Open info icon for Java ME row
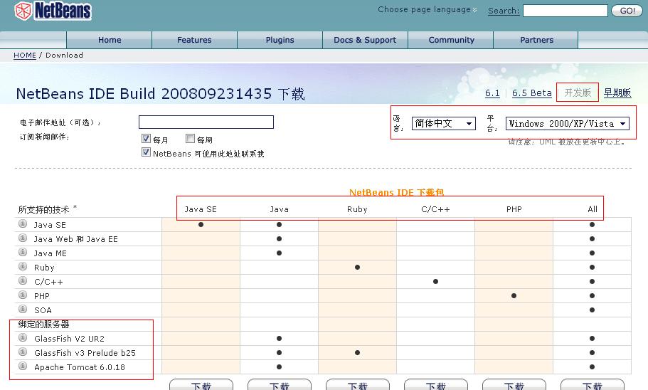648x390 pixels. (x=23, y=252)
